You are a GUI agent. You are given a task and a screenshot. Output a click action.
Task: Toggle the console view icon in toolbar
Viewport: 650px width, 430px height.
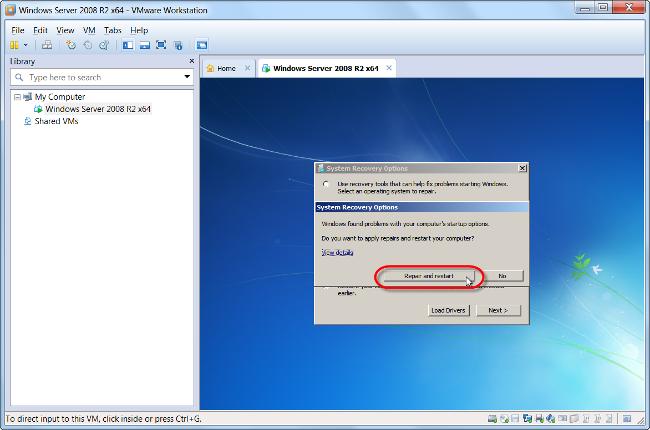[x=202, y=45]
